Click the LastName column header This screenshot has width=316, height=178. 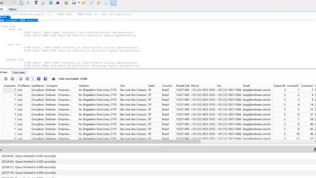click(38, 86)
